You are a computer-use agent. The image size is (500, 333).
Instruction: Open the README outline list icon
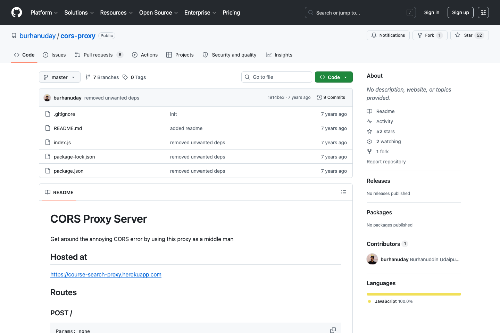coord(343,192)
